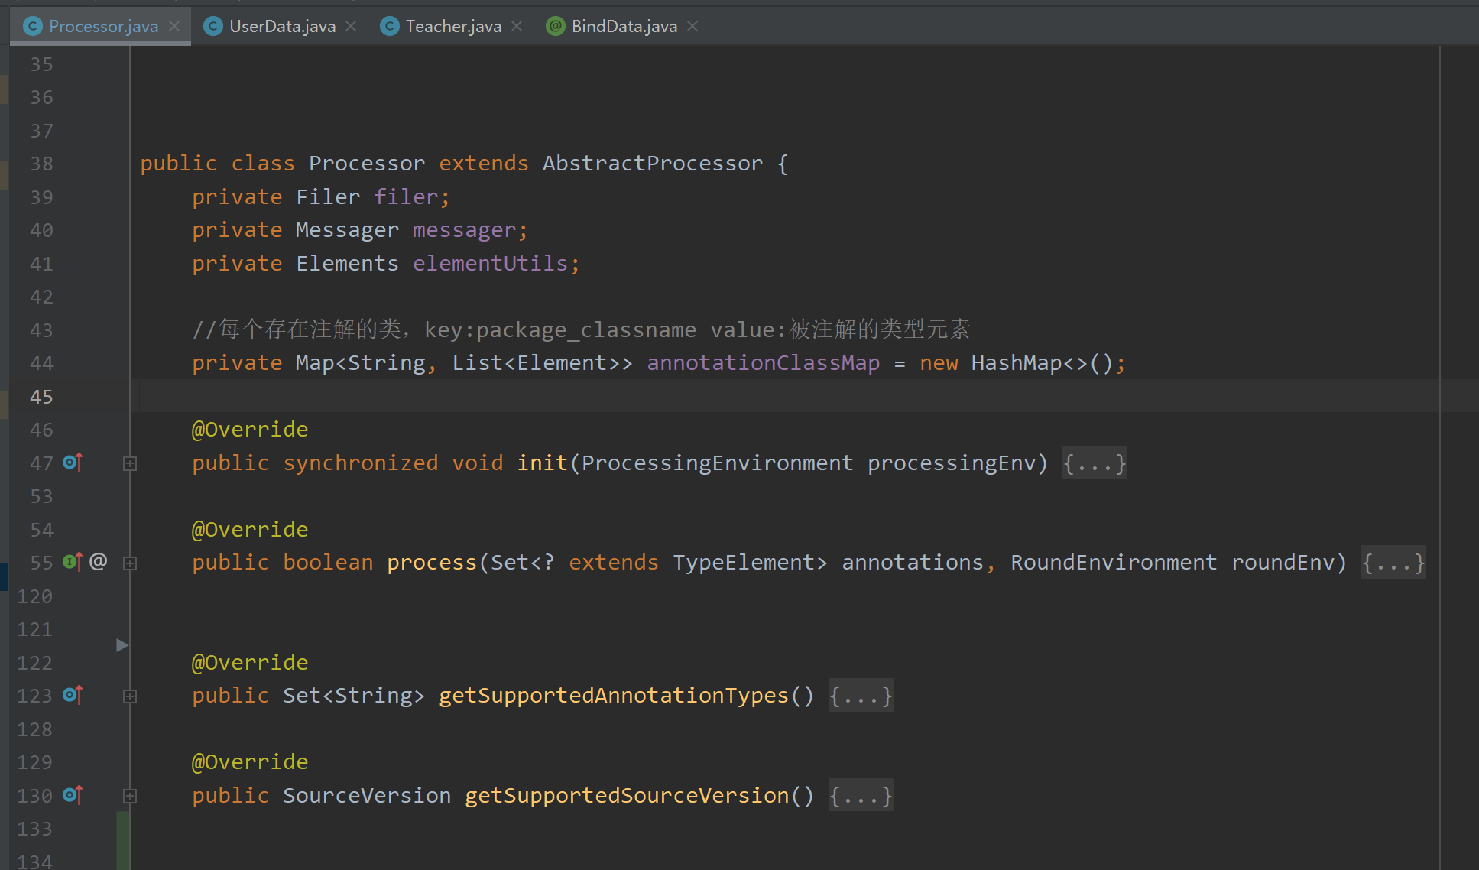Click override gutter icon beside getSupportedAnnotationTypes
The width and height of the screenshot is (1479, 870).
tap(73, 695)
